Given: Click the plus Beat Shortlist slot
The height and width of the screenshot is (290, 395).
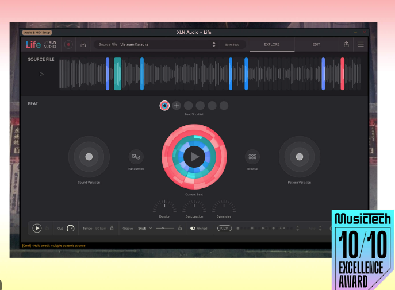Looking at the screenshot, I should (x=177, y=106).
